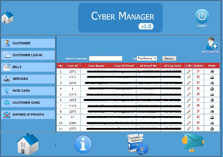Image resolution: width=223 pixels, height=157 pixels.
Task: Print customer with Cust Id 1371
Action: click(212, 72)
